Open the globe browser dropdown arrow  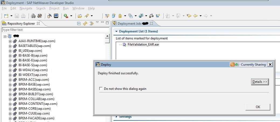coord(146,16)
